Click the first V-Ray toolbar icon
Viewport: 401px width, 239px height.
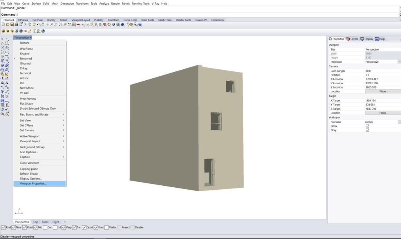(3, 31)
